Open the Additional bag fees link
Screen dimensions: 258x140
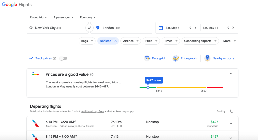[x=92, y=111]
